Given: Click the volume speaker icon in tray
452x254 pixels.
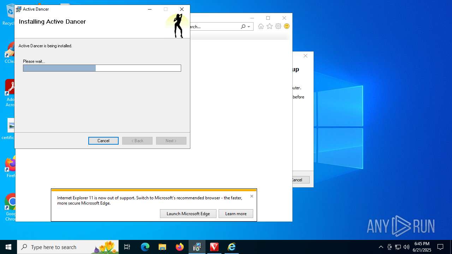Looking at the screenshot, I should (406, 247).
